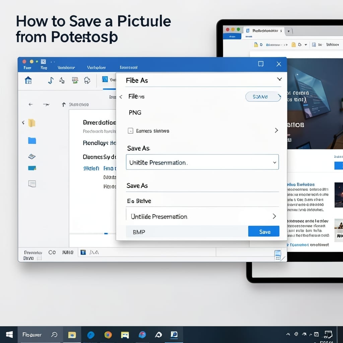
Task: Click the document icon in the status bar corner
Action: [x=278, y=255]
